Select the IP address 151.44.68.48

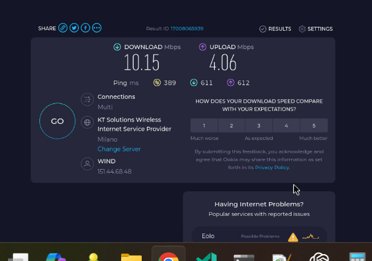coord(115,171)
